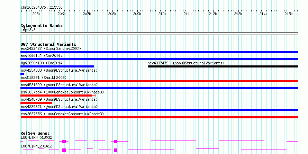The height and width of the screenshot is (154, 308).
Task: Click the nsv4337479 (gnomADStructuralVariants) label
Action: coord(186,63)
